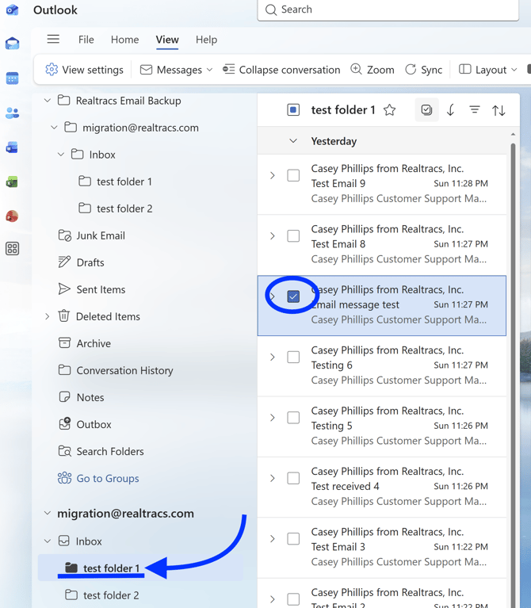Click Collapse conversation in the ribbon
Screen dimensions: 531x608
click(281, 70)
